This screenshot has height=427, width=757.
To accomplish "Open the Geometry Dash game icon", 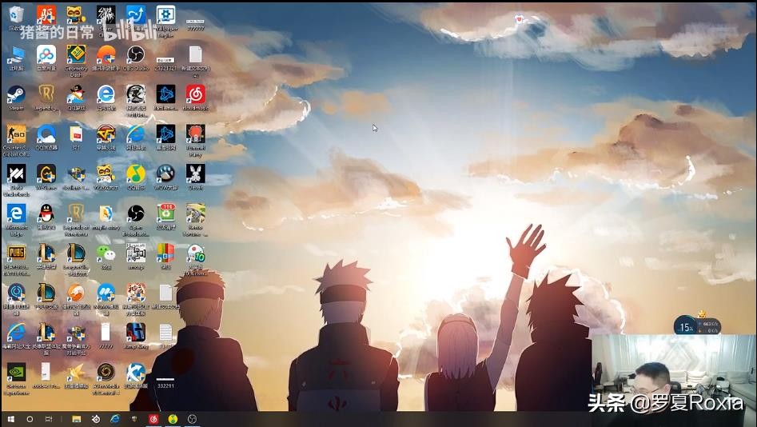I will tap(76, 54).
